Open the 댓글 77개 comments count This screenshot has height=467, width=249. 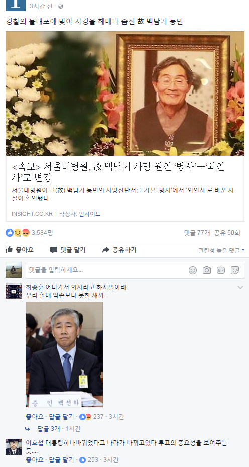[x=197, y=233]
